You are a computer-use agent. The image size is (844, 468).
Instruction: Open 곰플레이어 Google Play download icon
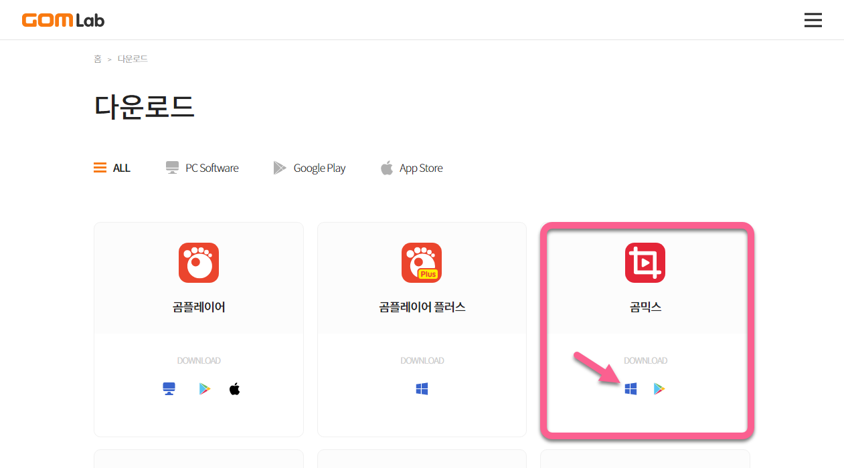coord(205,389)
